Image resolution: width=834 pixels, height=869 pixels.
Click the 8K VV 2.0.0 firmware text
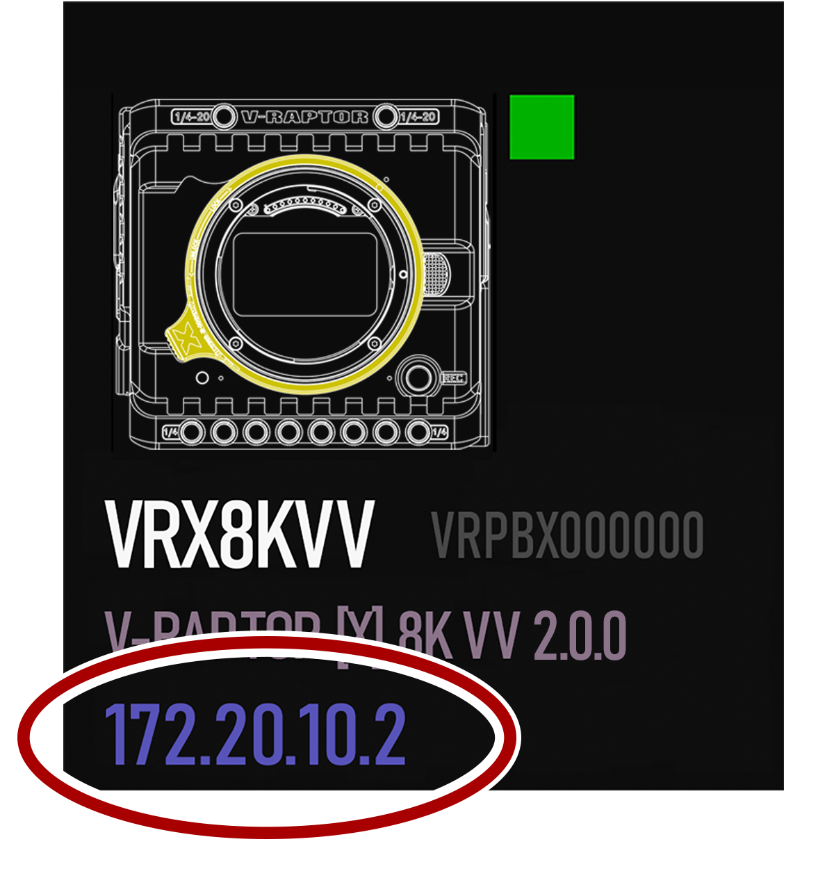[x=513, y=636]
